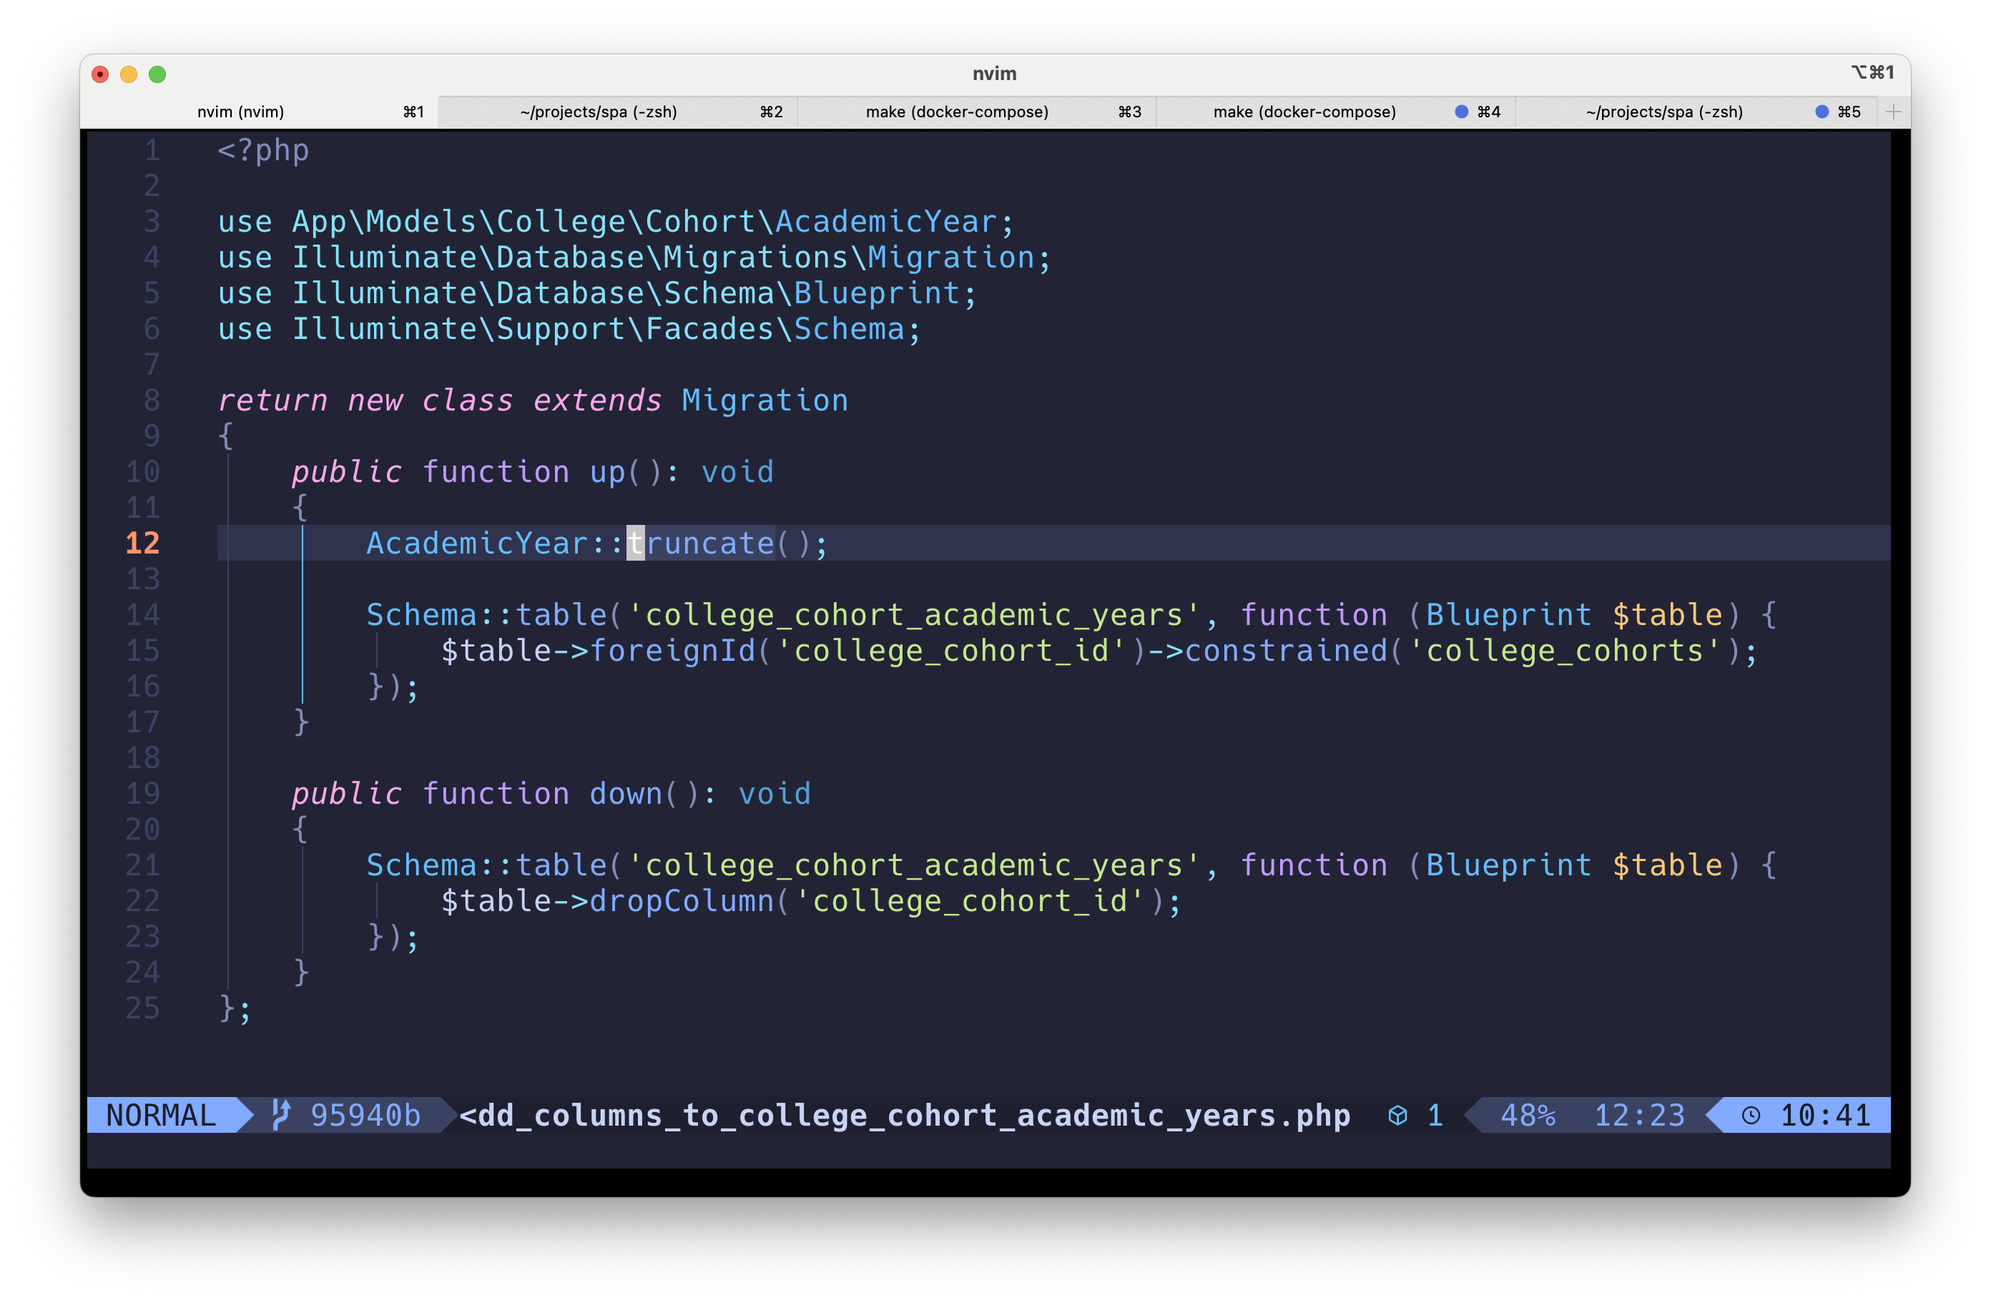Viewport: 1991px width, 1303px height.
Task: Click the Schema\Blueprint use statement
Action: pyautogui.click(x=597, y=293)
